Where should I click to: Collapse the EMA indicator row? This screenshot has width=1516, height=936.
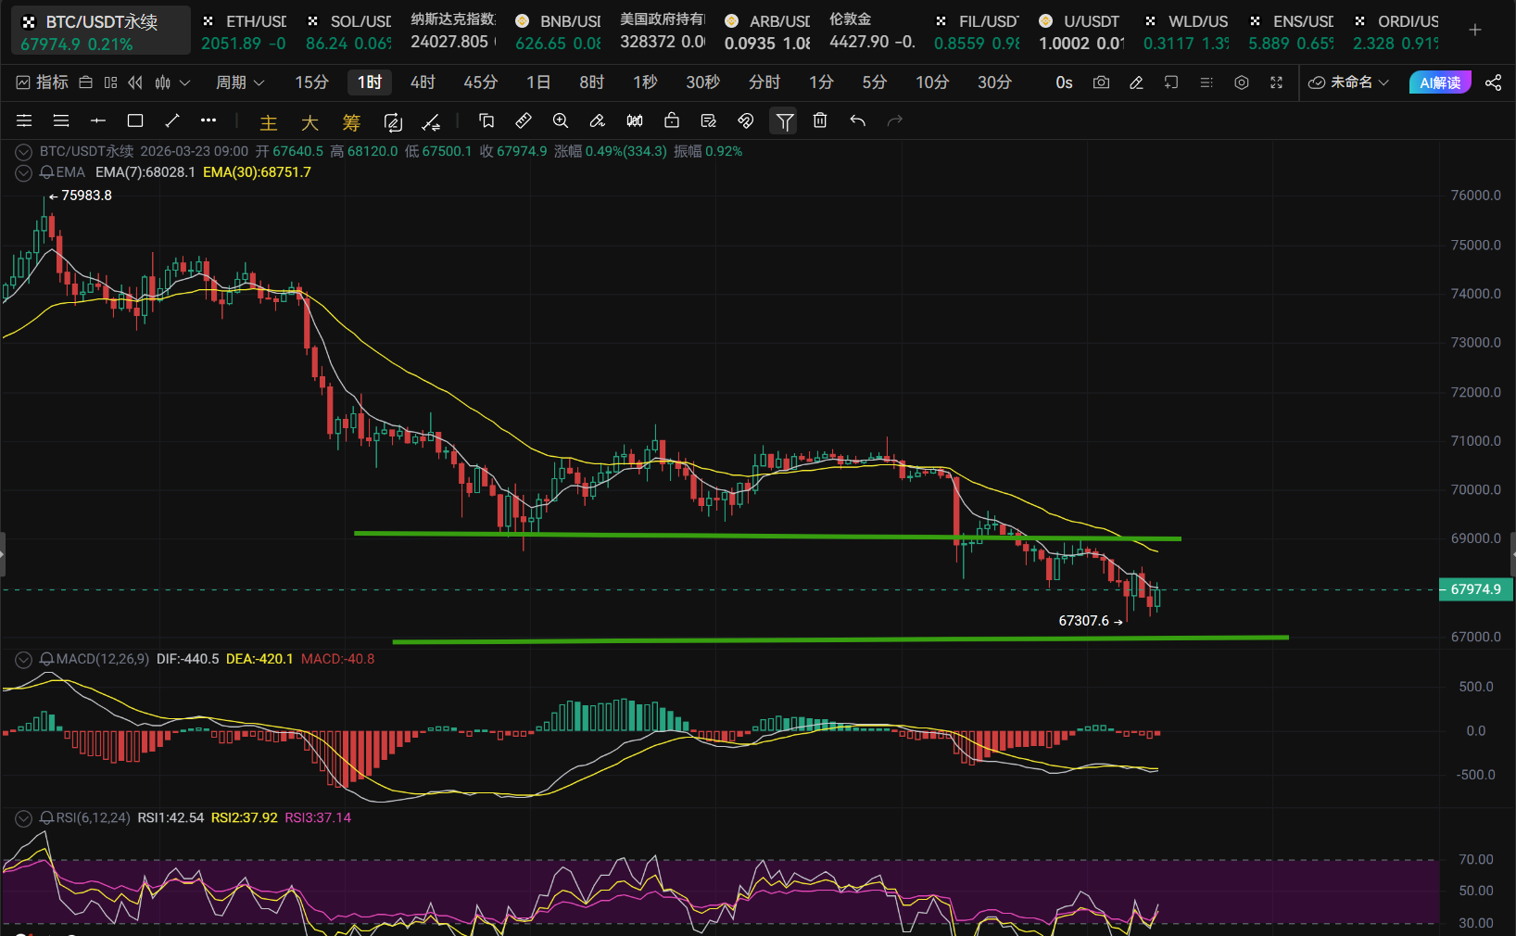(x=23, y=172)
